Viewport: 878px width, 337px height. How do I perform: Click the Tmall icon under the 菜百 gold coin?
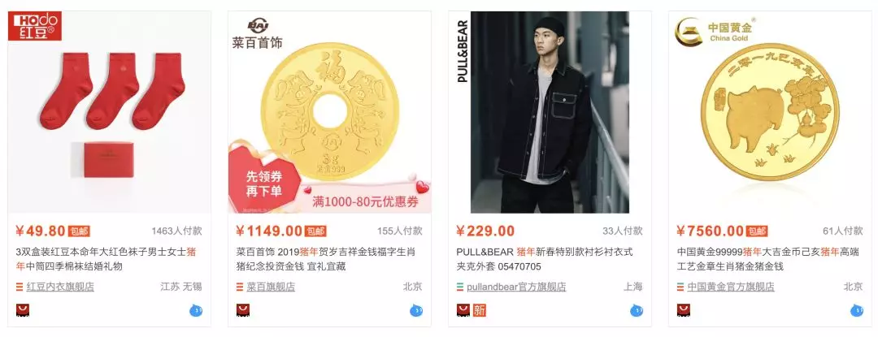coord(243,311)
